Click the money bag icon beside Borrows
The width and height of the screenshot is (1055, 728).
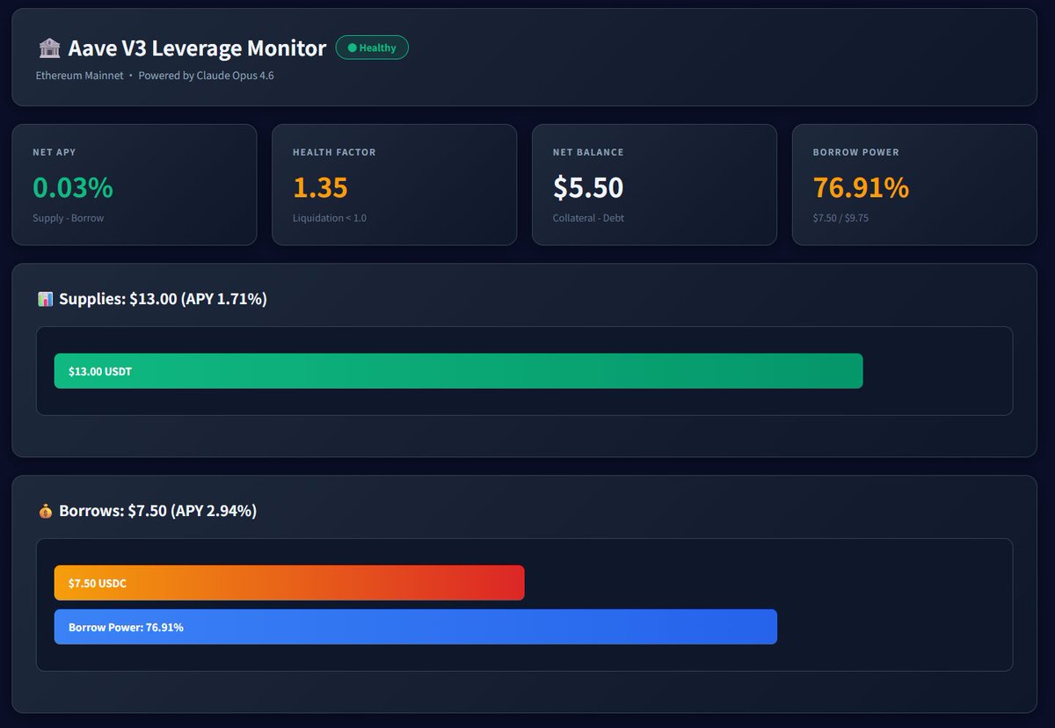tap(46, 511)
